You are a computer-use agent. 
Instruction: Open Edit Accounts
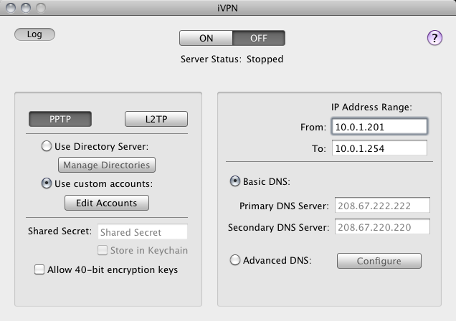click(107, 203)
